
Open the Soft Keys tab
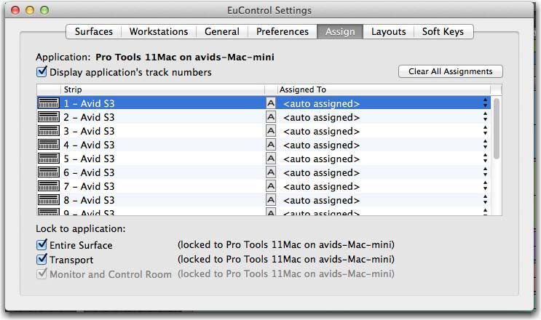point(443,32)
